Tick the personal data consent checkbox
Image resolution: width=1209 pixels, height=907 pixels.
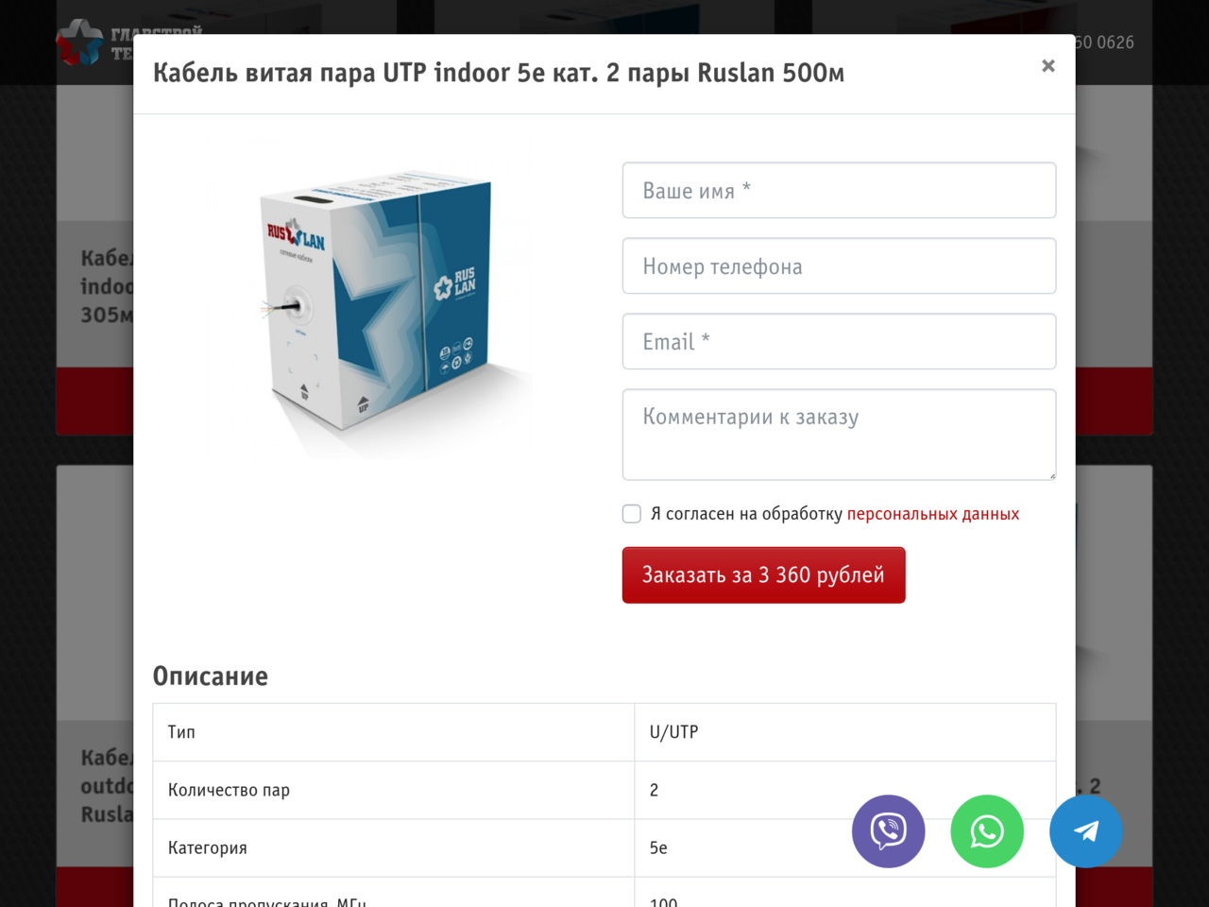click(632, 513)
